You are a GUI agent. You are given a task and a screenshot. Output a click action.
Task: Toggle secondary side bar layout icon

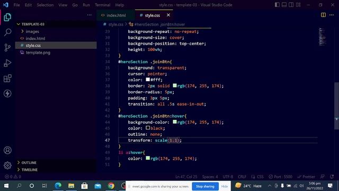[x=291, y=5]
